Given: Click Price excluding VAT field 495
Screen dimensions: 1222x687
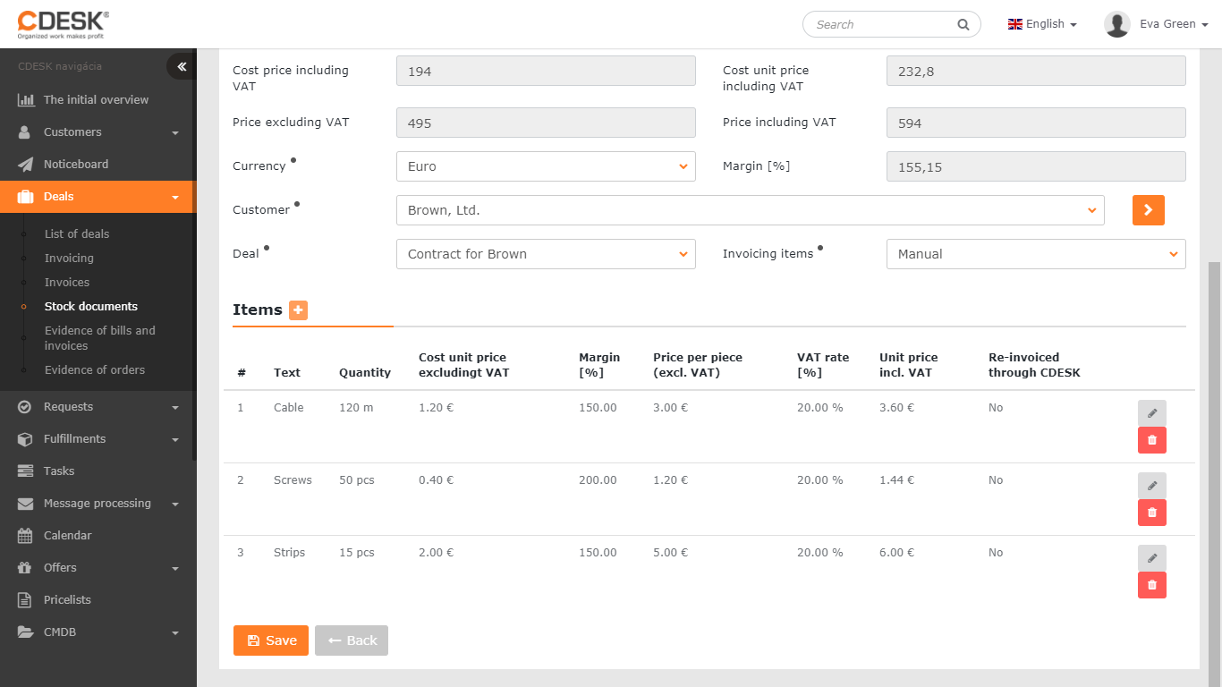Looking at the screenshot, I should tap(546, 123).
